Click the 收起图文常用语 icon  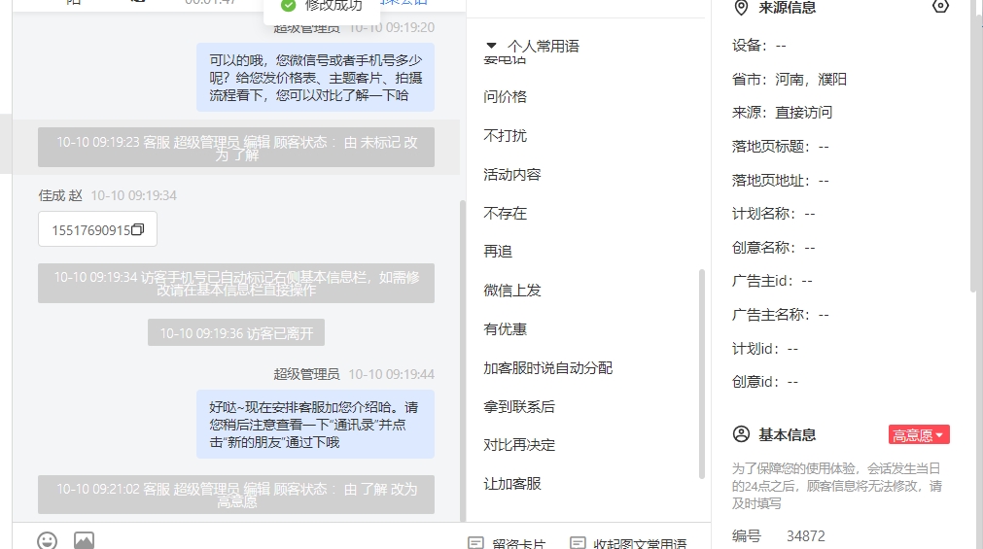[578, 543]
